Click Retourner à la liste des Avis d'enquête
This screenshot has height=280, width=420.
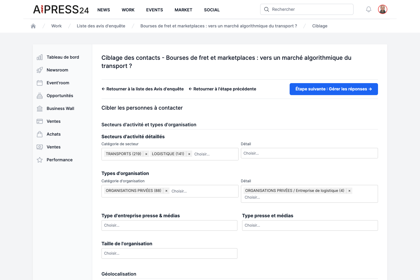click(x=143, y=89)
